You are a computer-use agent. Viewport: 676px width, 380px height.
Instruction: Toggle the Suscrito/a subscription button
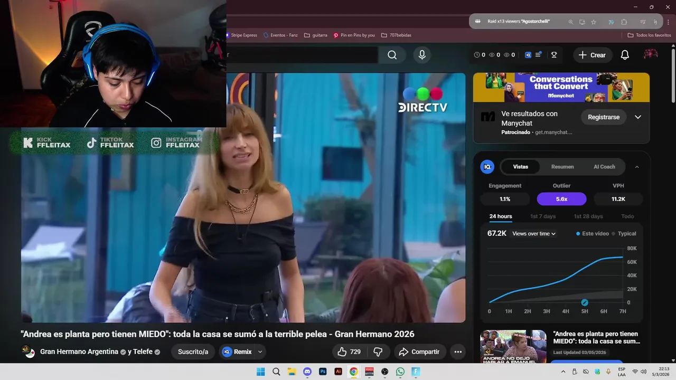tap(193, 351)
